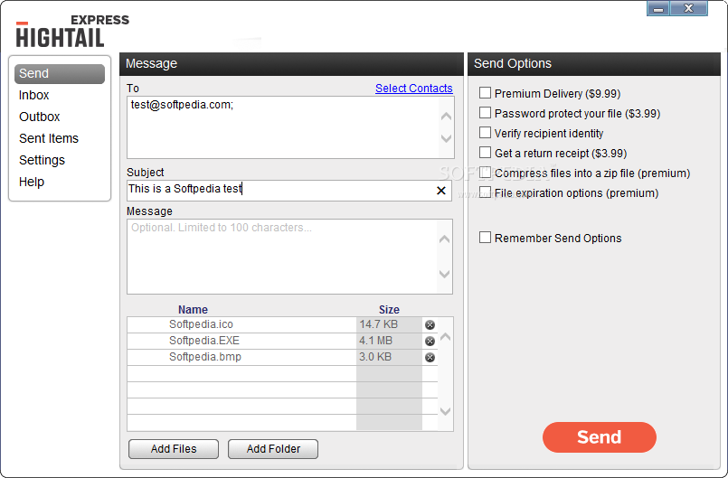Remove Softpedia.bmp from the file list
Viewport: 728px width, 478px height.
point(430,357)
